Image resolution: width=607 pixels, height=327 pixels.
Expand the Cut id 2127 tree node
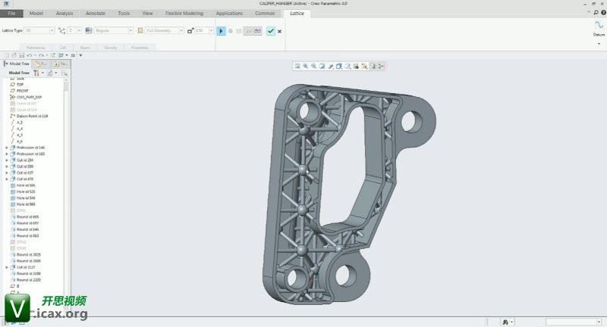pyautogui.click(x=7, y=267)
